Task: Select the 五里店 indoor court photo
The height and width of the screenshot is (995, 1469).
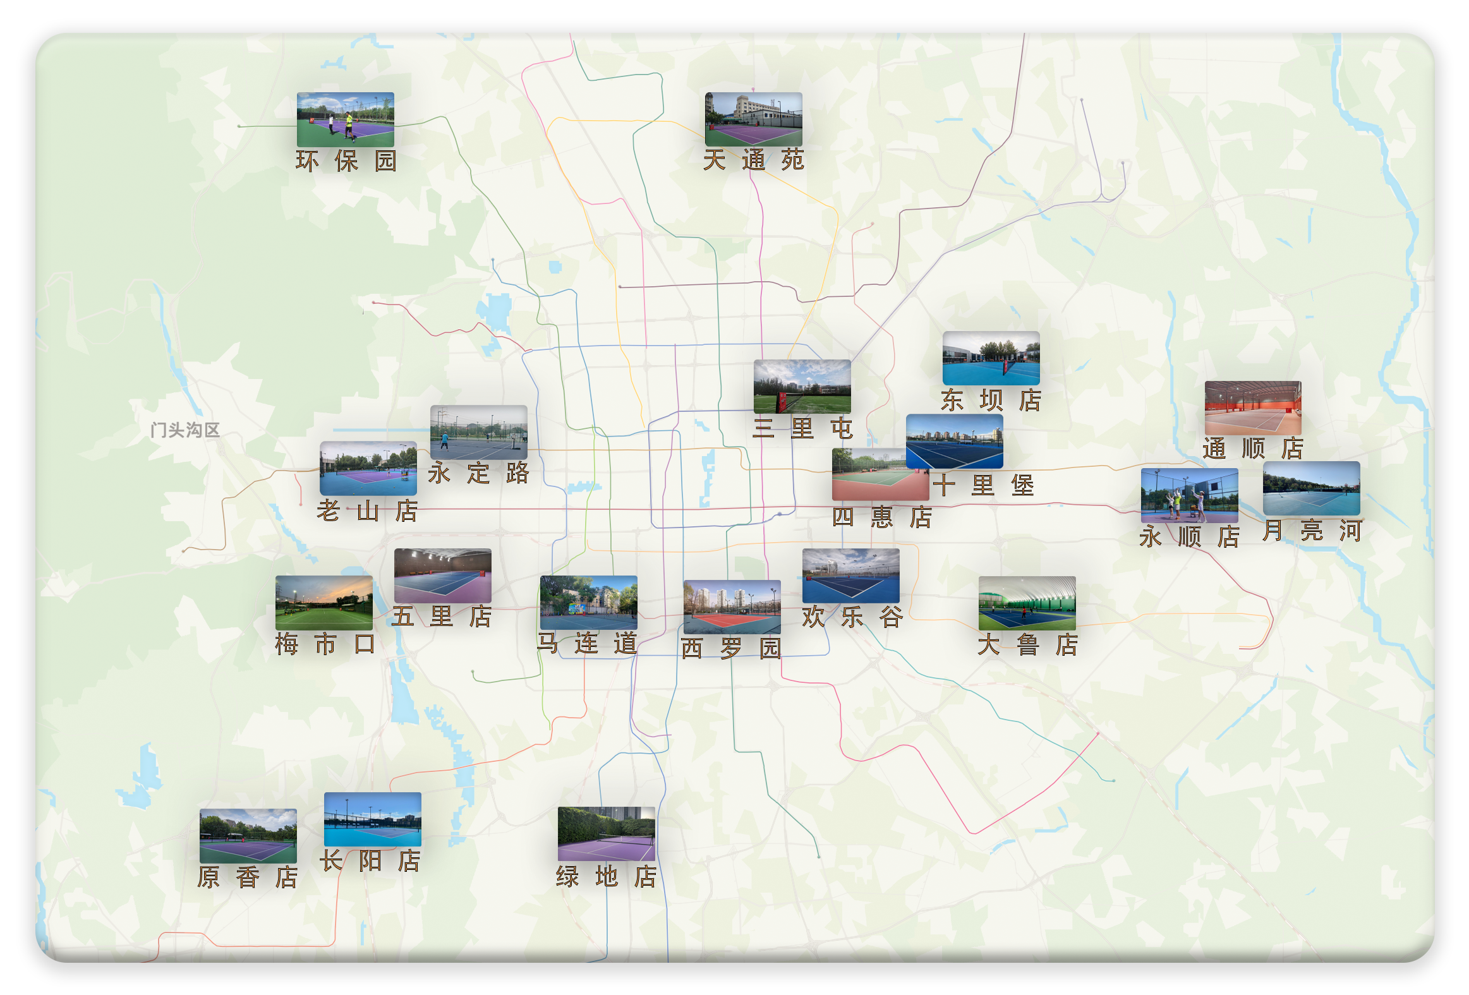Action: click(x=442, y=576)
